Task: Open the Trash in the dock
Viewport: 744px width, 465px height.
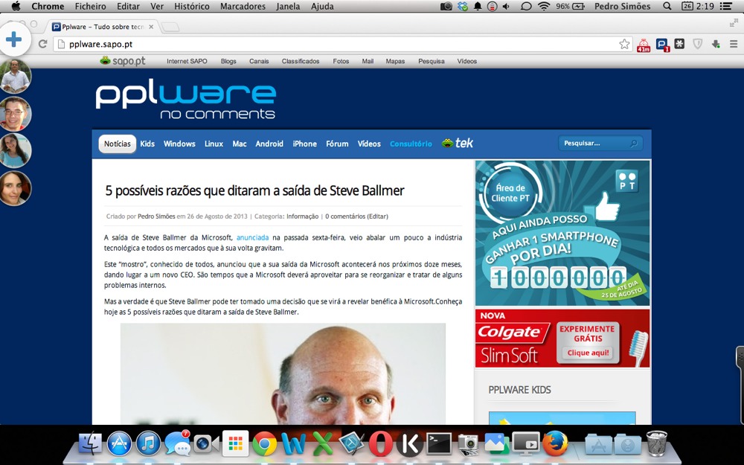Action: pos(657,443)
